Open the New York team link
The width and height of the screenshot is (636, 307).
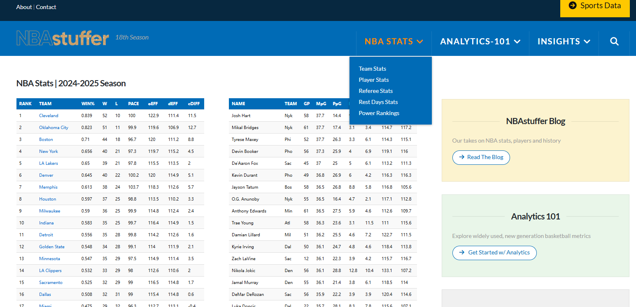click(x=49, y=152)
